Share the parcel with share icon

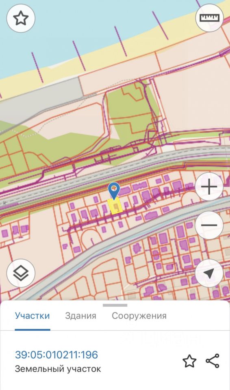(213, 361)
